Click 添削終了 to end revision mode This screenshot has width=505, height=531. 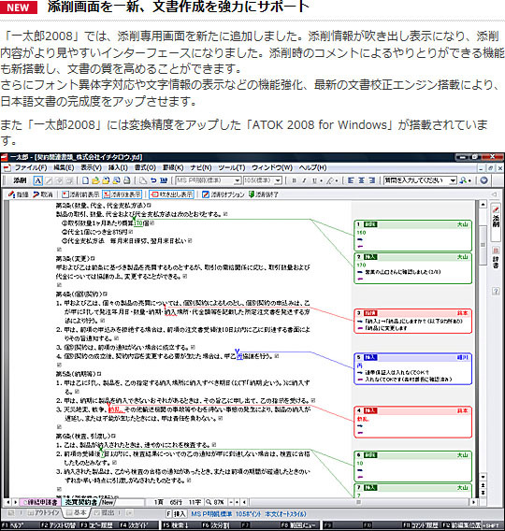click(x=263, y=194)
